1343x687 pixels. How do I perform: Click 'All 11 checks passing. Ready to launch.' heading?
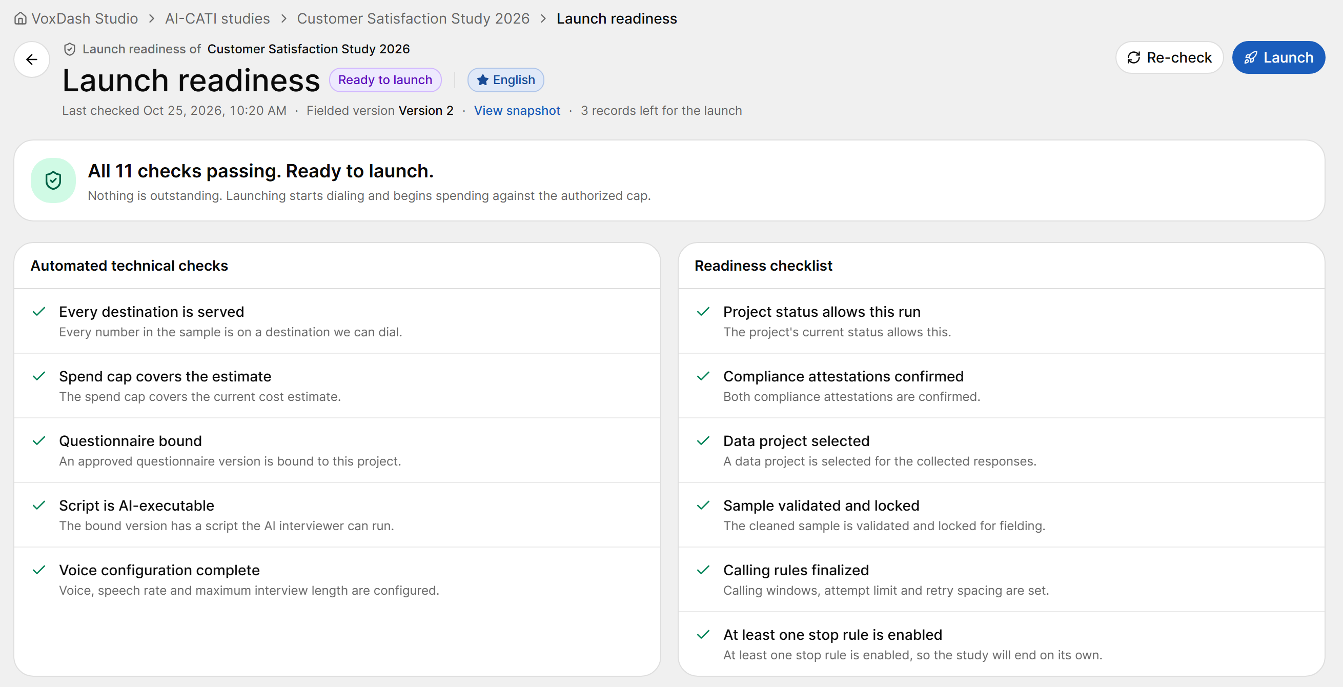[x=261, y=171]
